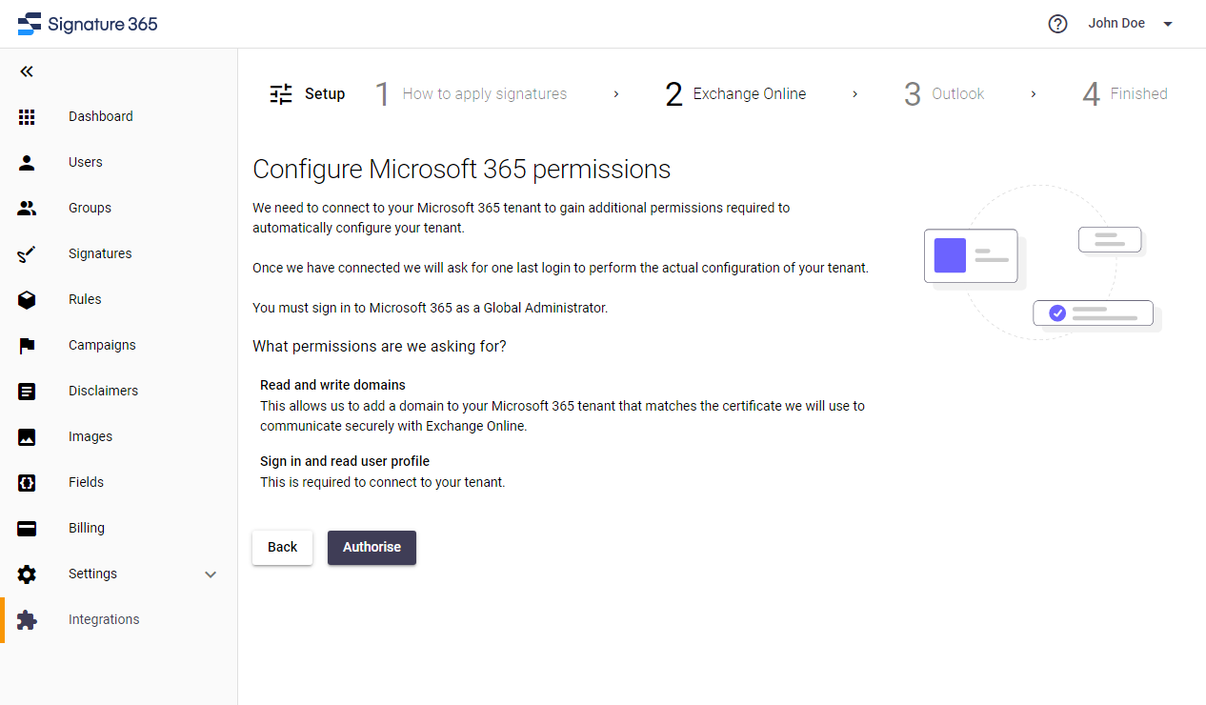Open the Billing credit card icon
Image resolution: width=1206 pixels, height=705 pixels.
point(27,528)
